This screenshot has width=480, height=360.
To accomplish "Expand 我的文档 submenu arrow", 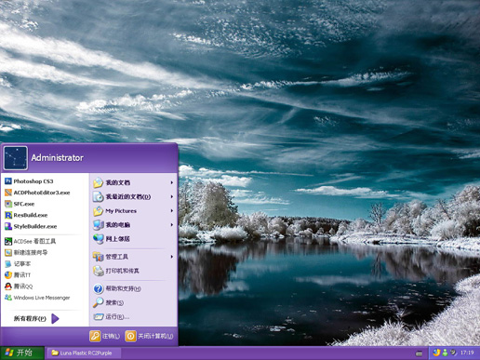I will 171,182.
